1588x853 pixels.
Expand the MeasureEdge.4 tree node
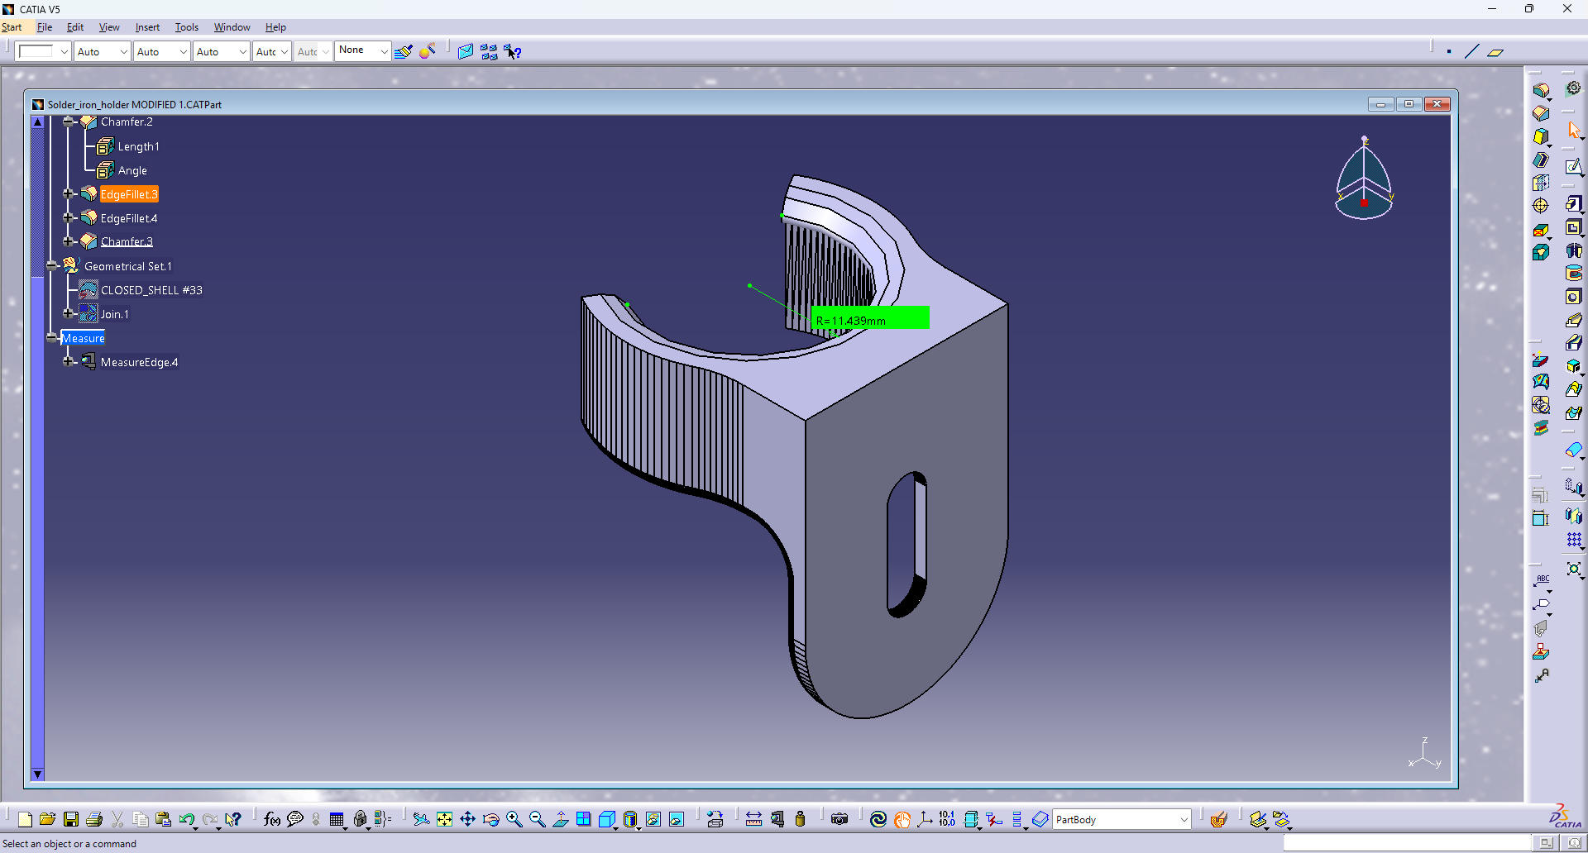tap(69, 361)
